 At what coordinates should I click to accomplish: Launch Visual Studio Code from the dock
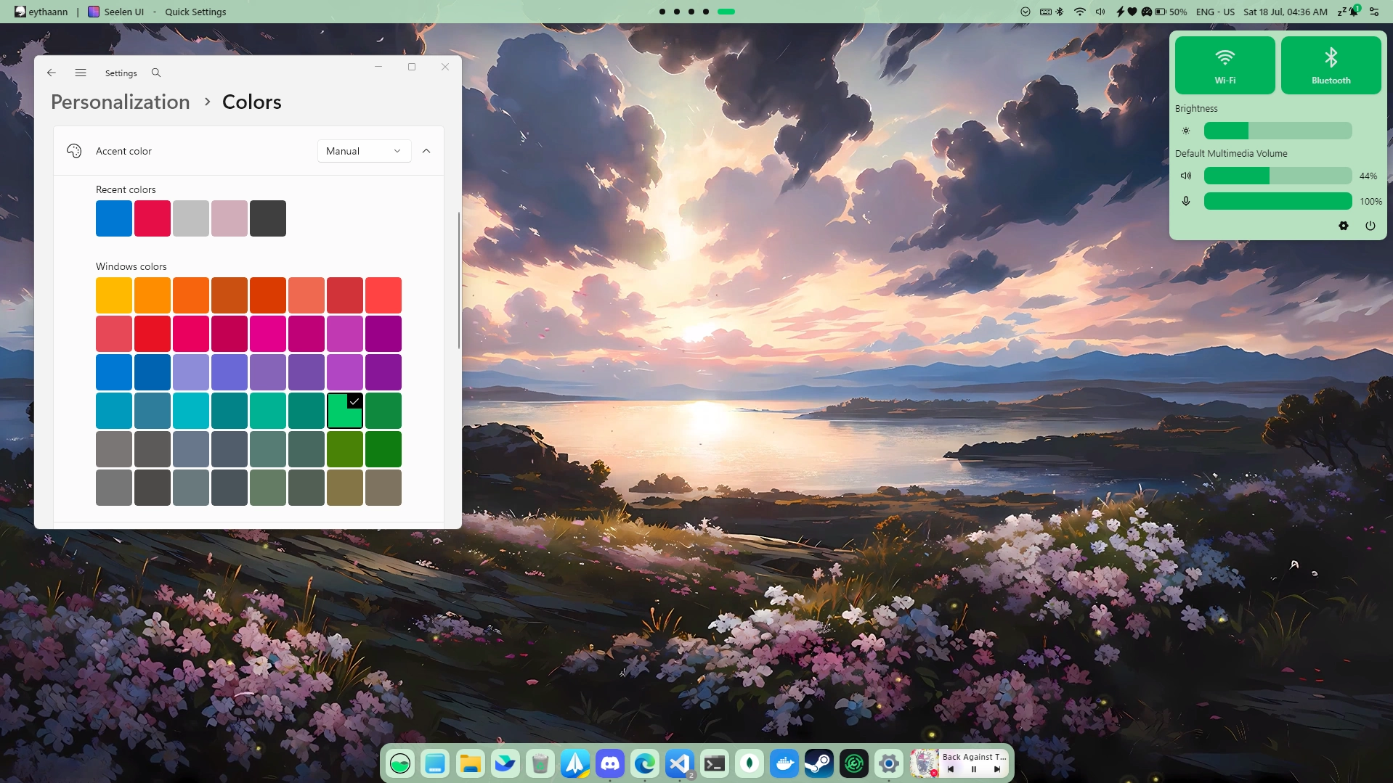click(680, 763)
